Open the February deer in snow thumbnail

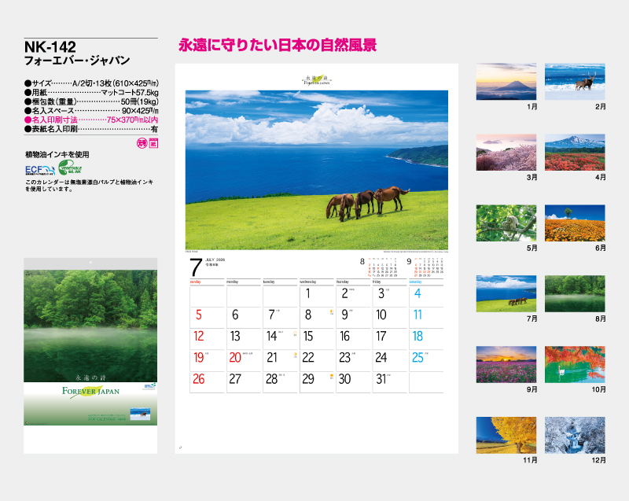pos(575,82)
